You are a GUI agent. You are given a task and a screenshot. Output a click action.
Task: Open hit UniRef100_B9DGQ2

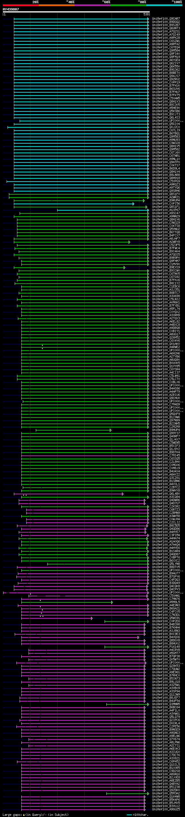pyautogui.click(x=166, y=22)
